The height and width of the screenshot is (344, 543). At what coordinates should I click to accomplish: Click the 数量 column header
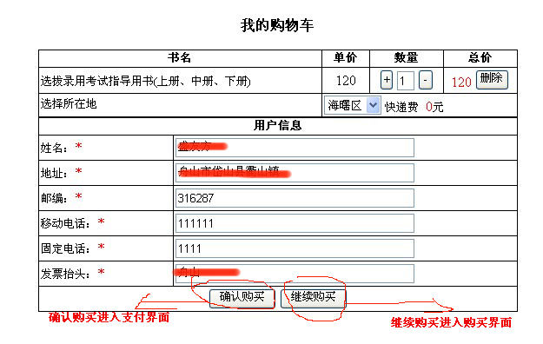[406, 57]
